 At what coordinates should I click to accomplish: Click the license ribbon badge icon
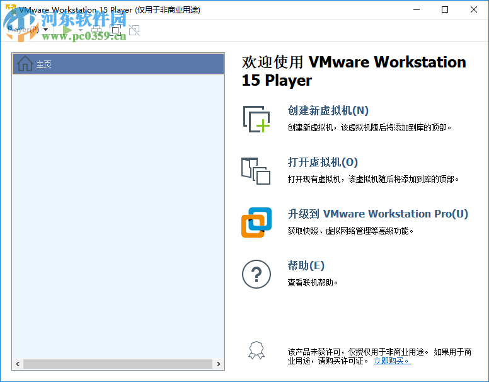click(256, 350)
